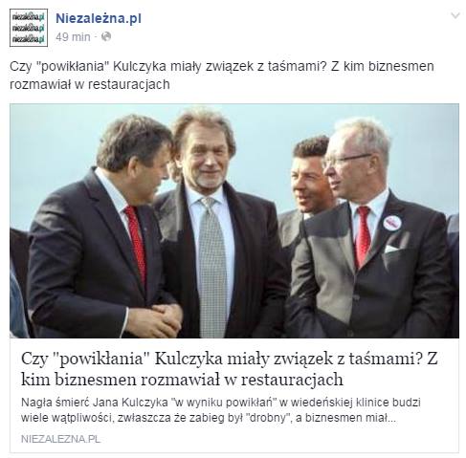Click the round white badge on grey jacket
The height and width of the screenshot is (458, 466).
tap(392, 223)
